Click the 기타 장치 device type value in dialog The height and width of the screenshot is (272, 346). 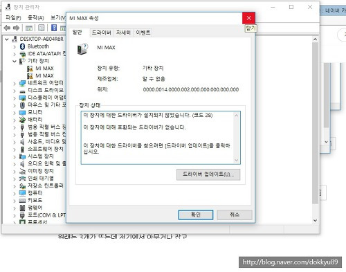coord(153,68)
